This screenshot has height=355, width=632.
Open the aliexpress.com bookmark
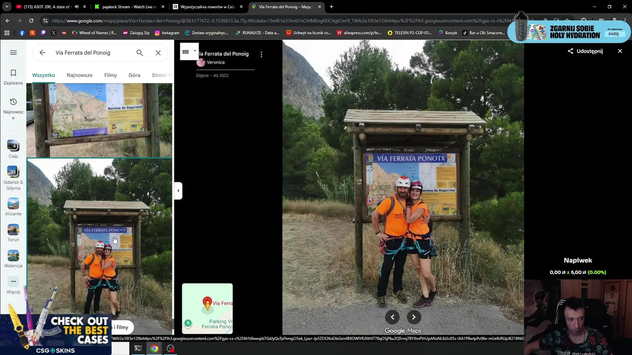(359, 33)
